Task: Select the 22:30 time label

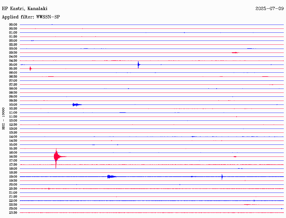Action: pos(13,205)
